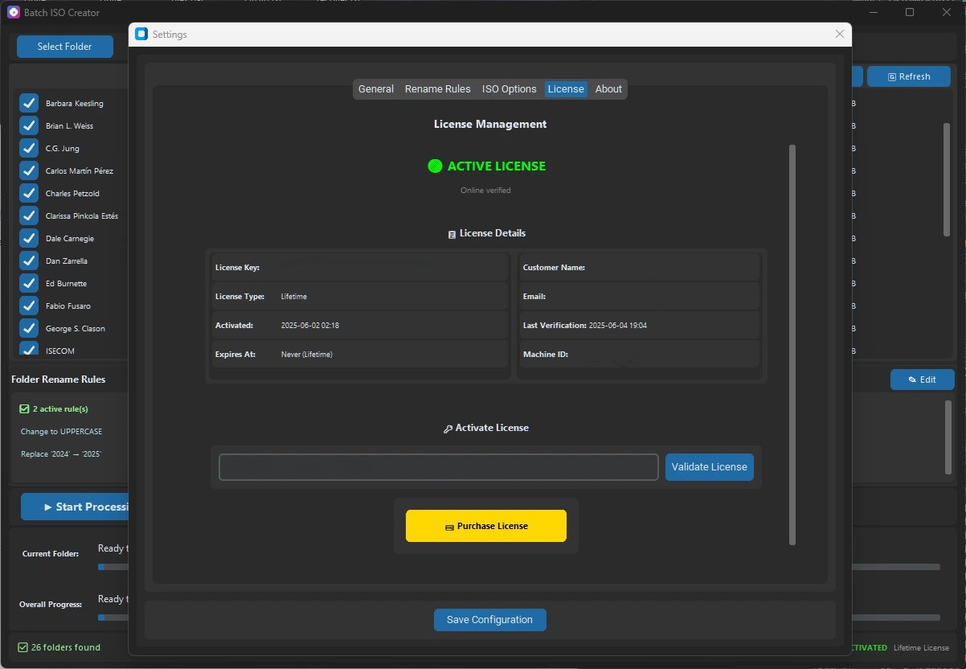Click Refresh button in main window

tap(909, 76)
